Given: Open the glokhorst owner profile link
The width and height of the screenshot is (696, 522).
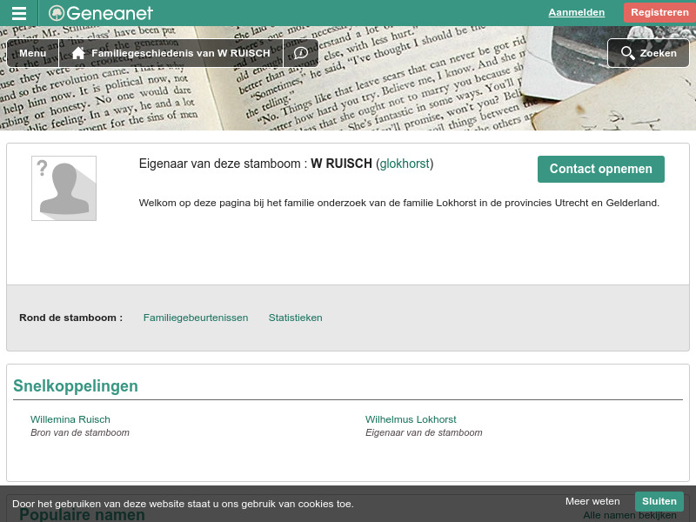Looking at the screenshot, I should tap(404, 164).
